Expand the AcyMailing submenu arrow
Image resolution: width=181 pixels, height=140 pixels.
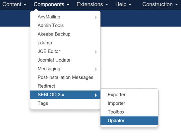click(96, 17)
